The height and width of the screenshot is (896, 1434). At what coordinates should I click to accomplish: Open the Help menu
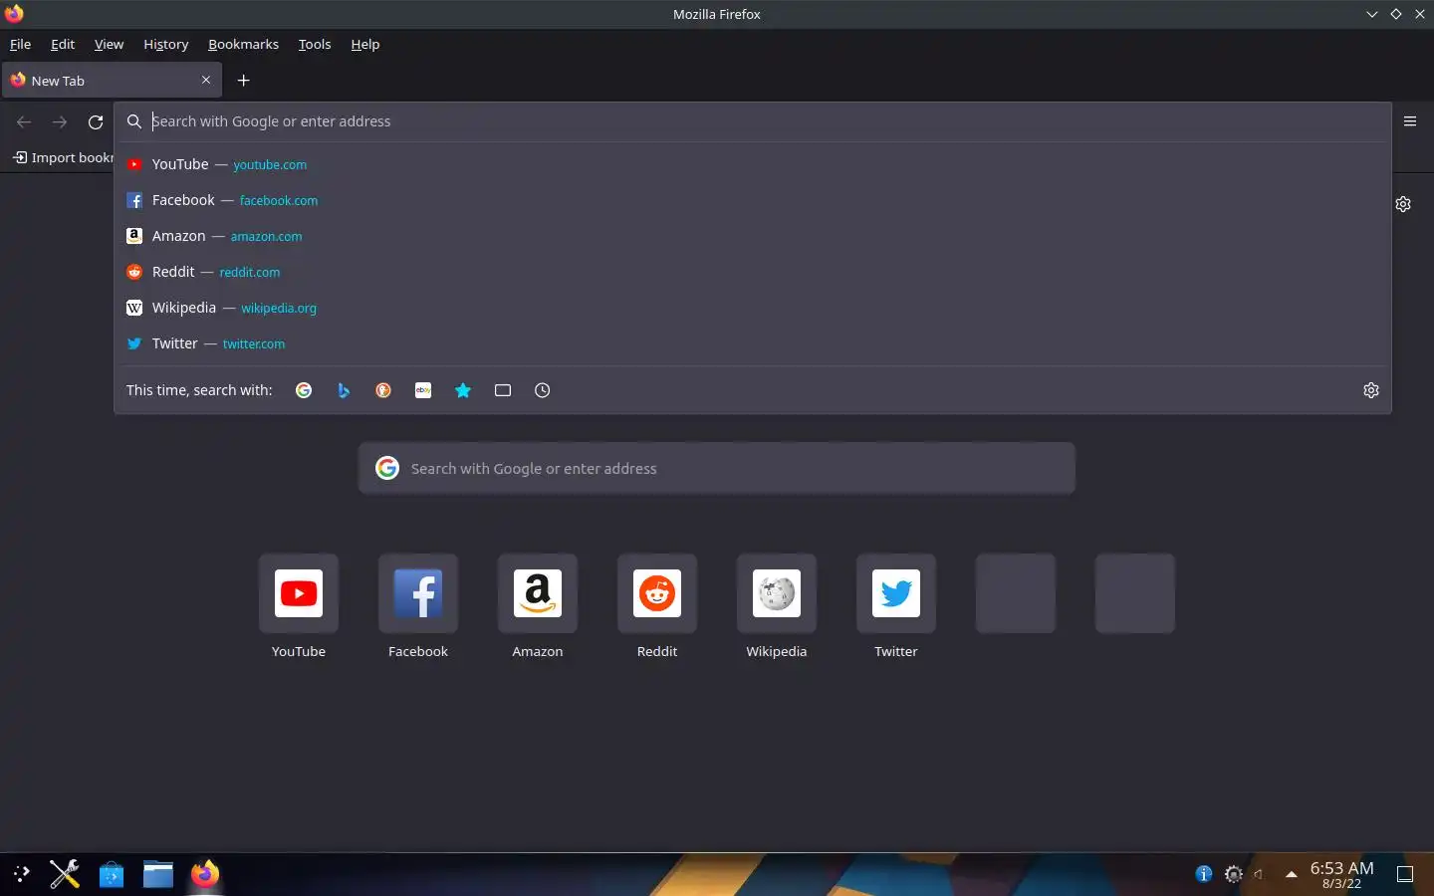tap(365, 44)
